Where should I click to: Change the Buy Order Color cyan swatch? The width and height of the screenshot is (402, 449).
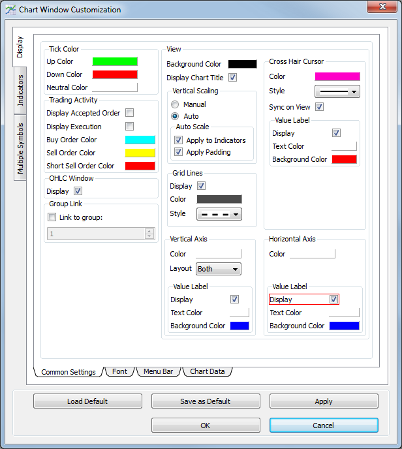[140, 140]
